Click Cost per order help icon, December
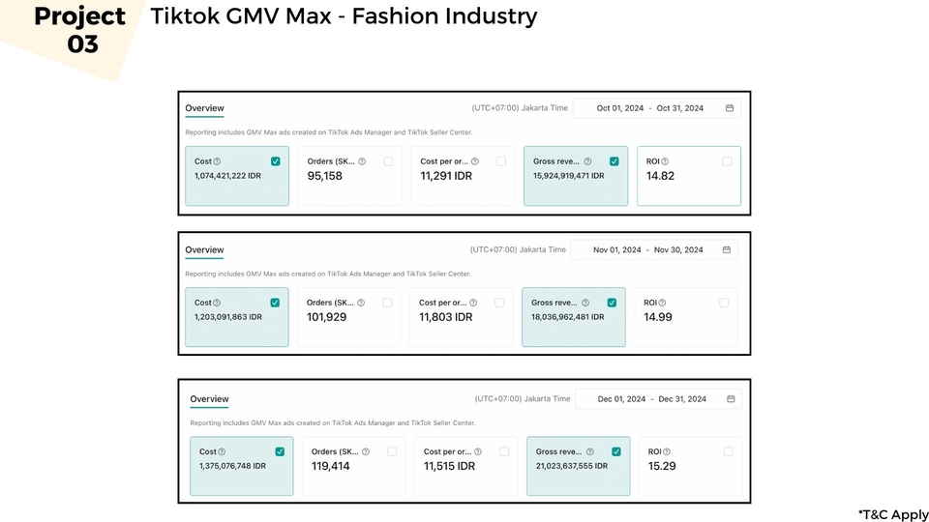Viewport: 929px width, 522px height. coord(477,451)
